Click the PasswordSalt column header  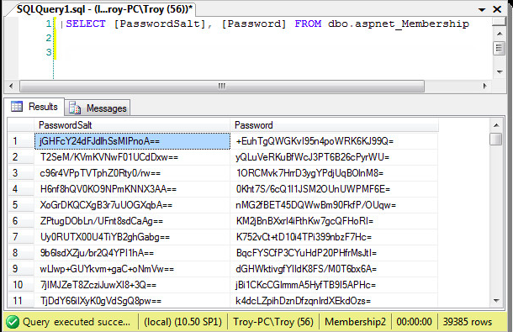pyautogui.click(x=132, y=125)
